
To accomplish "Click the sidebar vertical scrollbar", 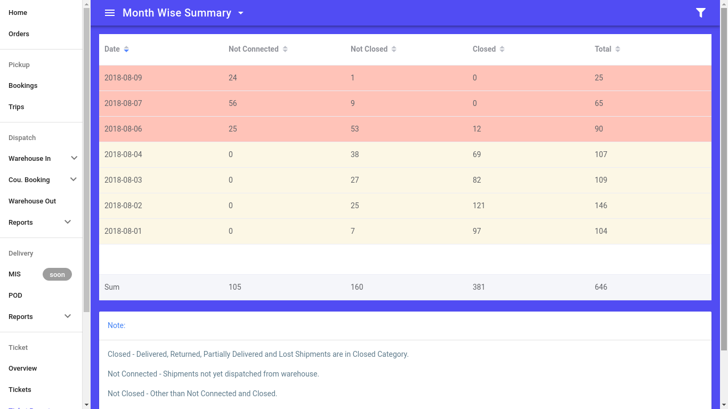I will pyautogui.click(x=86, y=160).
